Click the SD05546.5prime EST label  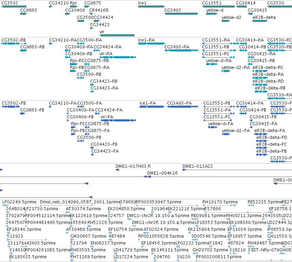(209, 236)
